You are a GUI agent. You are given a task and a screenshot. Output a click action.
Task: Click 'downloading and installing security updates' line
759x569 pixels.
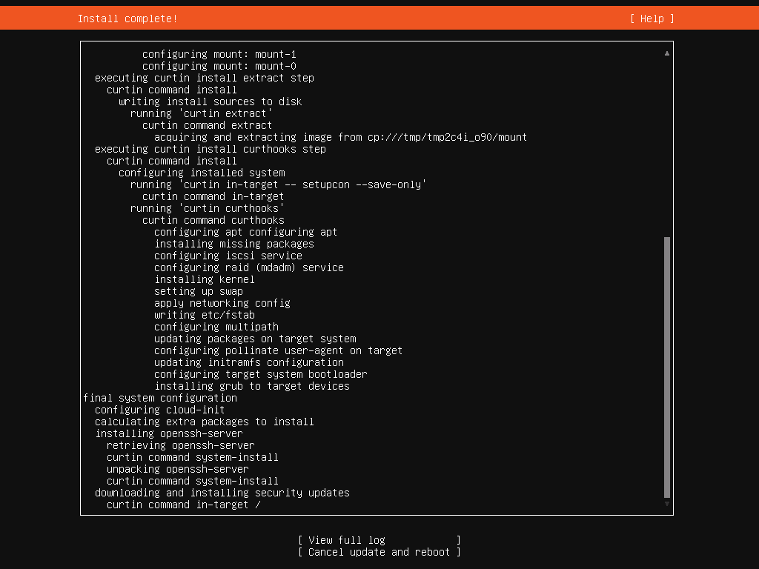click(x=222, y=493)
